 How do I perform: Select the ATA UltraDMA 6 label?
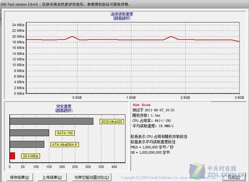tap(65, 145)
